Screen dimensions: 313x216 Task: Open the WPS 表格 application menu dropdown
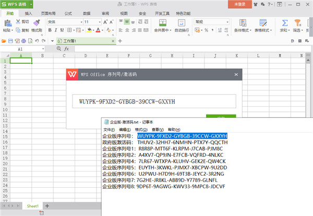pos(31,4)
